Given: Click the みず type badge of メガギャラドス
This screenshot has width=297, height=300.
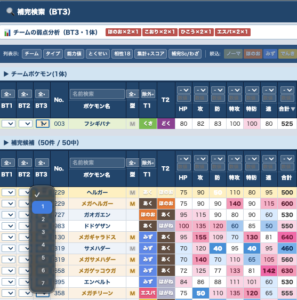Looking at the screenshot, I should [148, 237].
